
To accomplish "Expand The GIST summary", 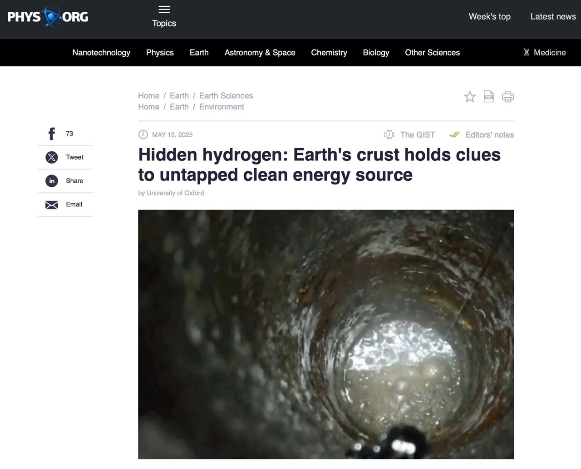I will [410, 135].
